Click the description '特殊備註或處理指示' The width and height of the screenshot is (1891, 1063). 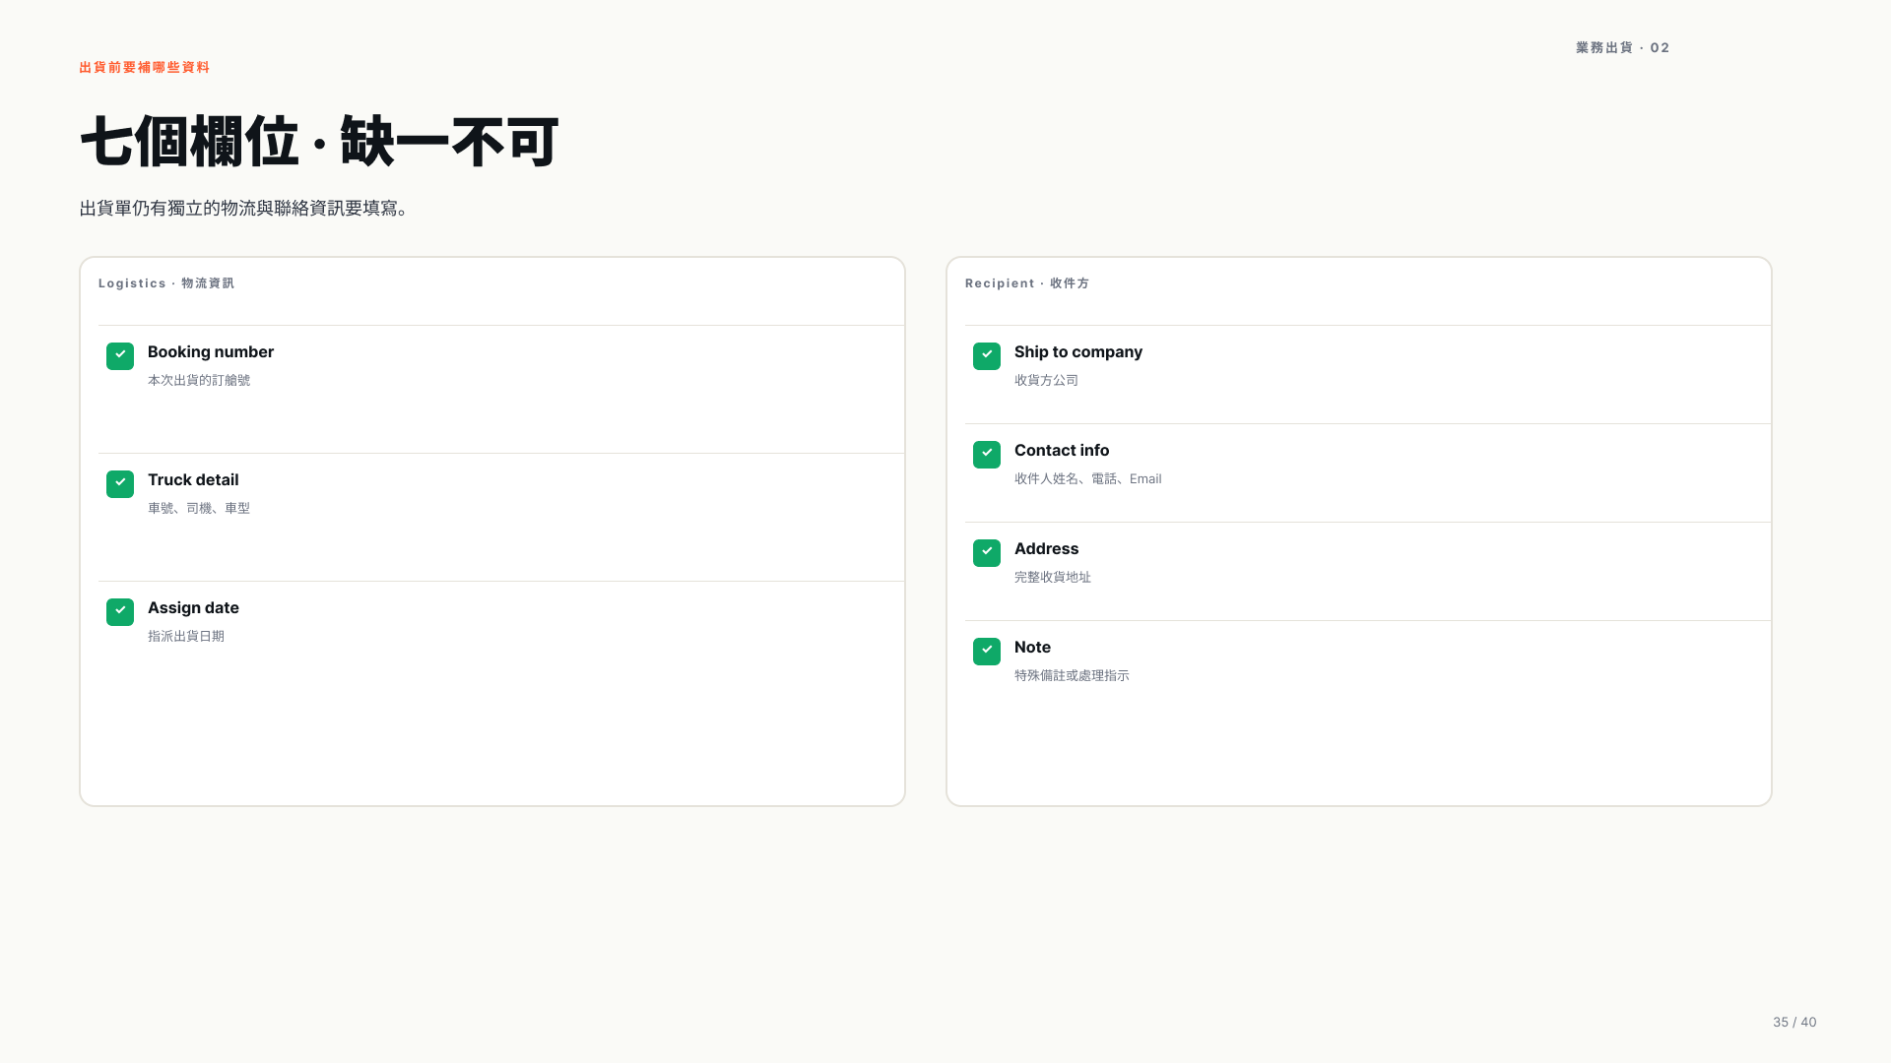[x=1072, y=675]
